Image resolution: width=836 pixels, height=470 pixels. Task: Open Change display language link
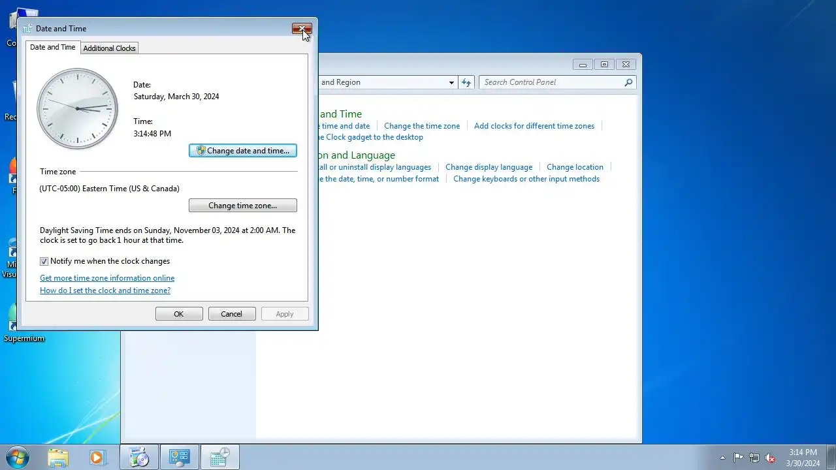pos(489,167)
